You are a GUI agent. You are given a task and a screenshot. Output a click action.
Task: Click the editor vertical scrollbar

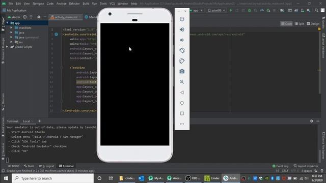[x=319, y=62]
